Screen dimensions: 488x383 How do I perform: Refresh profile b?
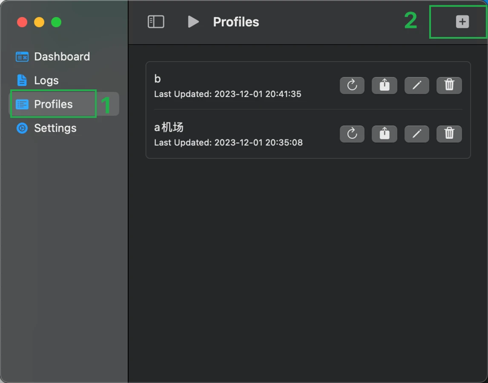pyautogui.click(x=352, y=85)
